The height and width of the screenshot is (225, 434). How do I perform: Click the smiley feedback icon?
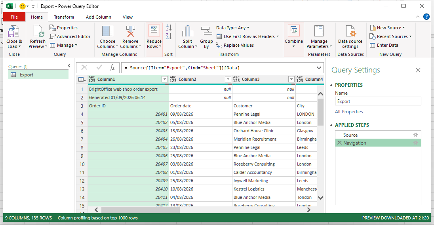23,6
